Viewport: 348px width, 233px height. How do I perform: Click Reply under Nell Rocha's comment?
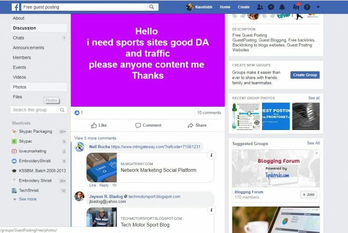tap(104, 185)
